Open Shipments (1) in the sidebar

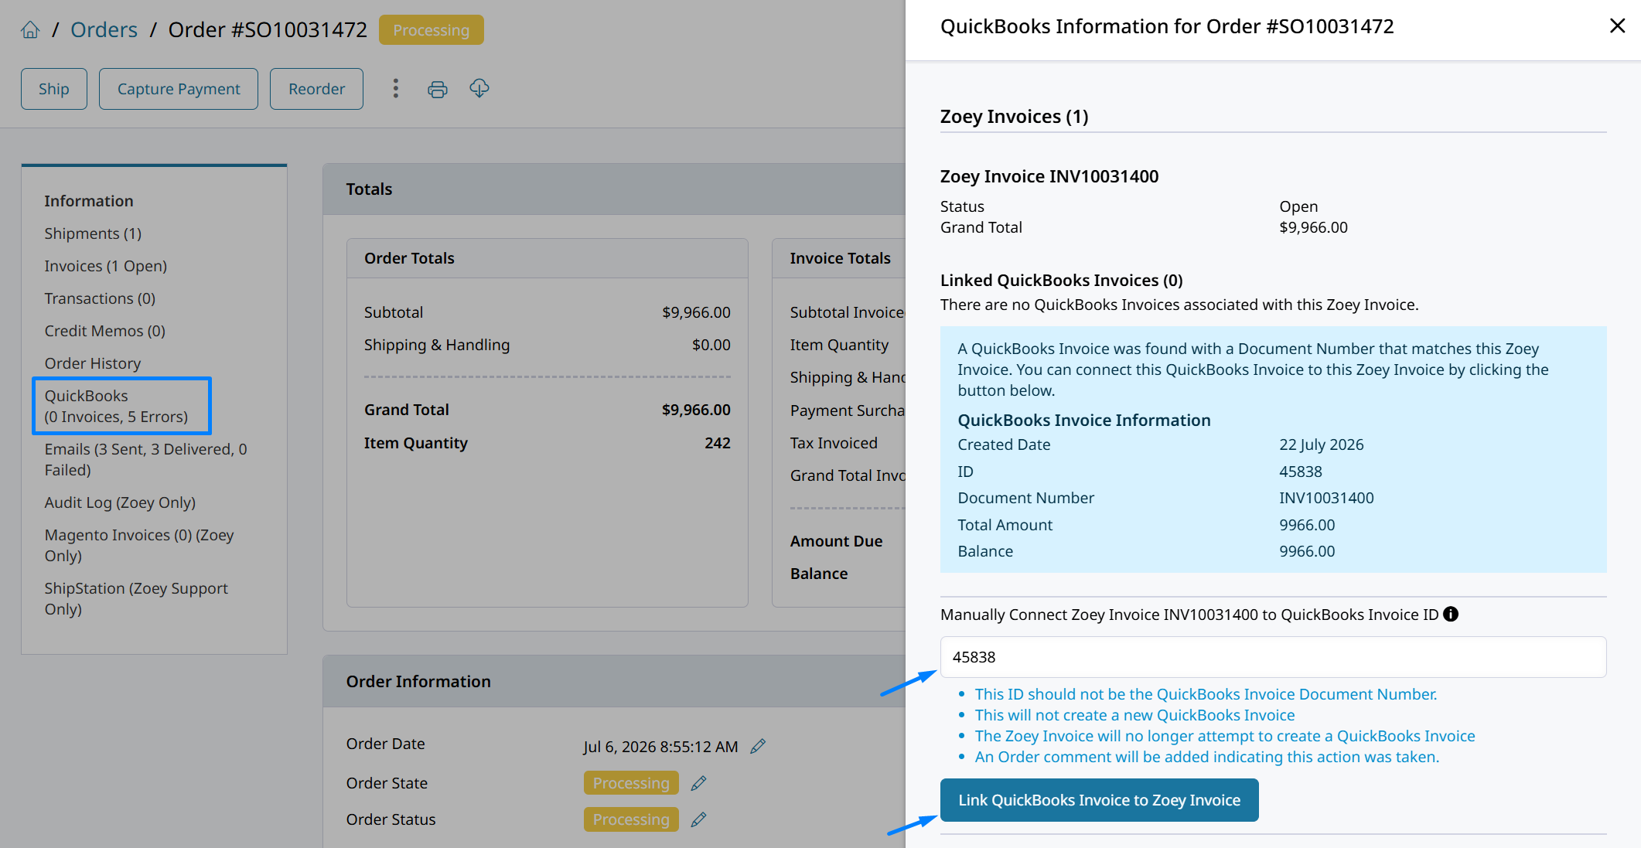click(93, 233)
